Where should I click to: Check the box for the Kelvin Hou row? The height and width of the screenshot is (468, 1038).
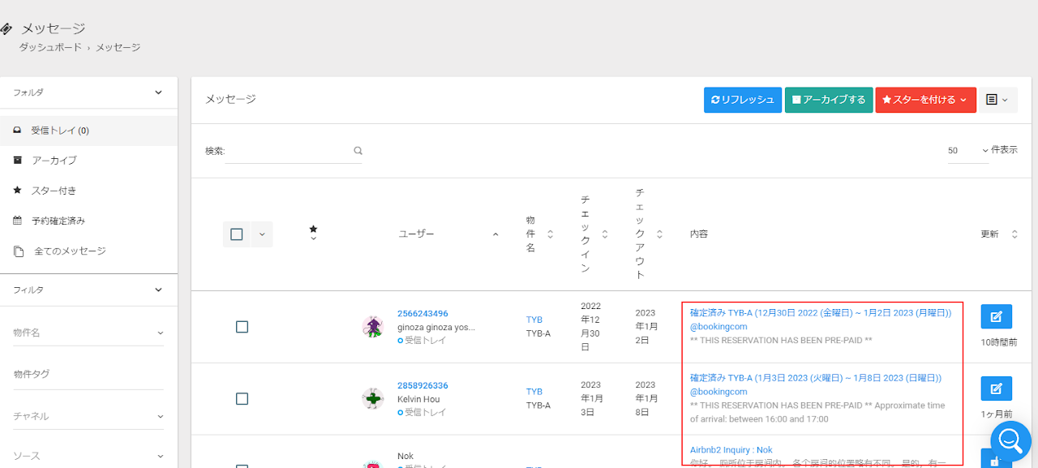point(242,399)
